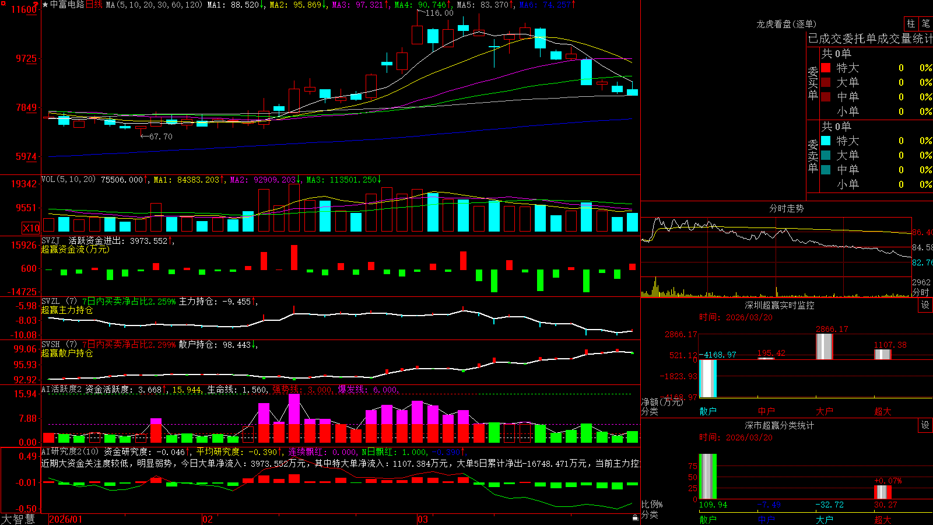This screenshot has width=933, height=525.
Task: Click the X10 volume scale button
Action: [31, 228]
